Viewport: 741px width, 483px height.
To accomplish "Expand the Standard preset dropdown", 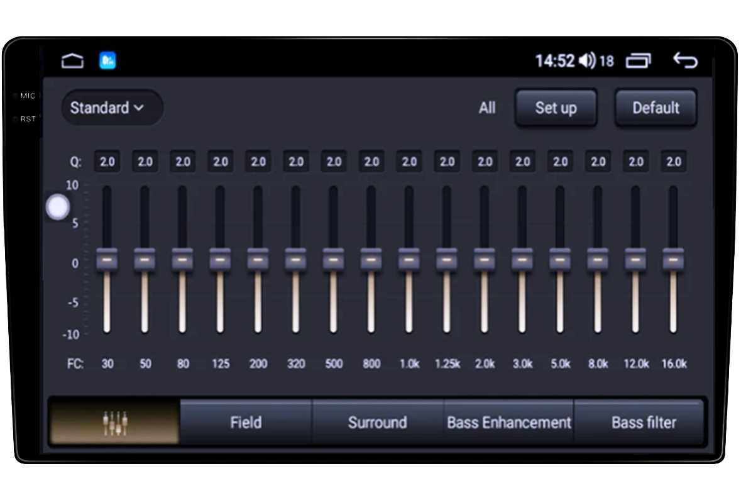I will click(112, 108).
